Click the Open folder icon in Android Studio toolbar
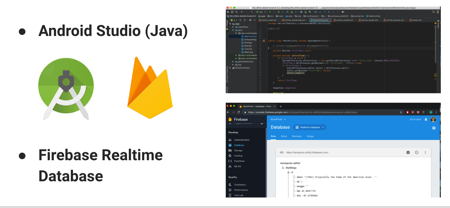The width and height of the screenshot is (450, 208). tap(228, 12)
